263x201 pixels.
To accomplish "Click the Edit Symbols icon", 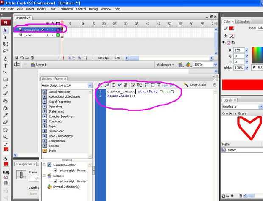I will click(x=188, y=65).
